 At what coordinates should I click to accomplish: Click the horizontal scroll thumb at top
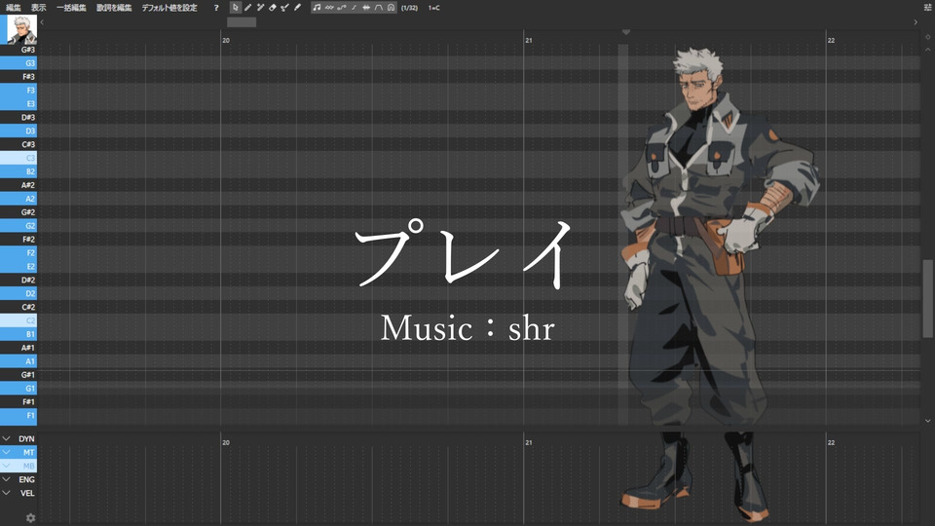(242, 22)
